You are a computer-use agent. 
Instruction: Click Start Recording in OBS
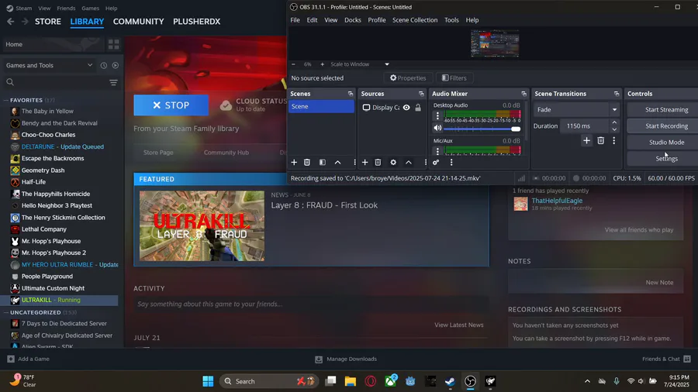(666, 126)
